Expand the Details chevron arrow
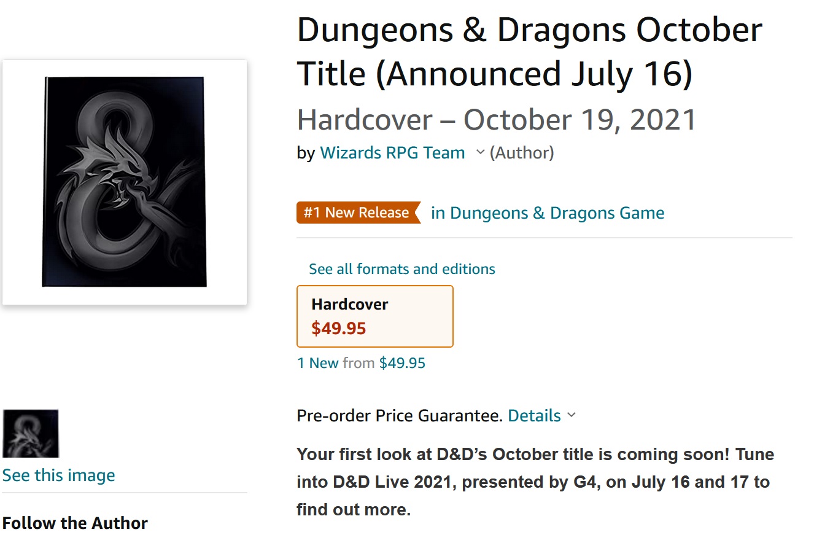This screenshot has width=814, height=551. [572, 415]
